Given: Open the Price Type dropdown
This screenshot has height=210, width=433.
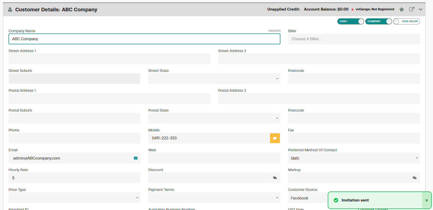Looking at the screenshot, I should (x=74, y=198).
